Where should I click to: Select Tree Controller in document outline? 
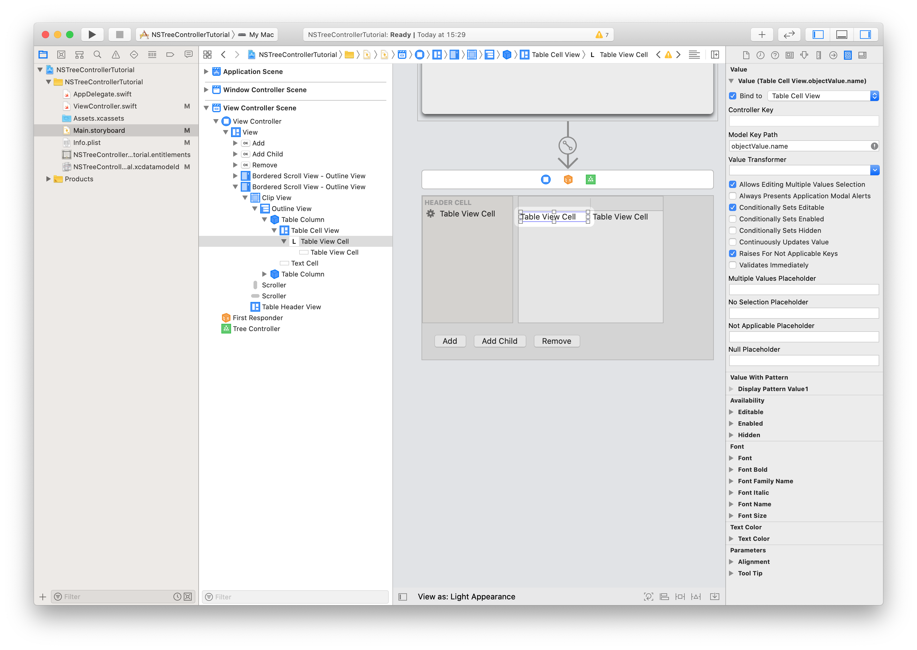256,329
